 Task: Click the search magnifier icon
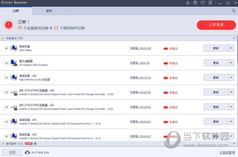(234, 11)
